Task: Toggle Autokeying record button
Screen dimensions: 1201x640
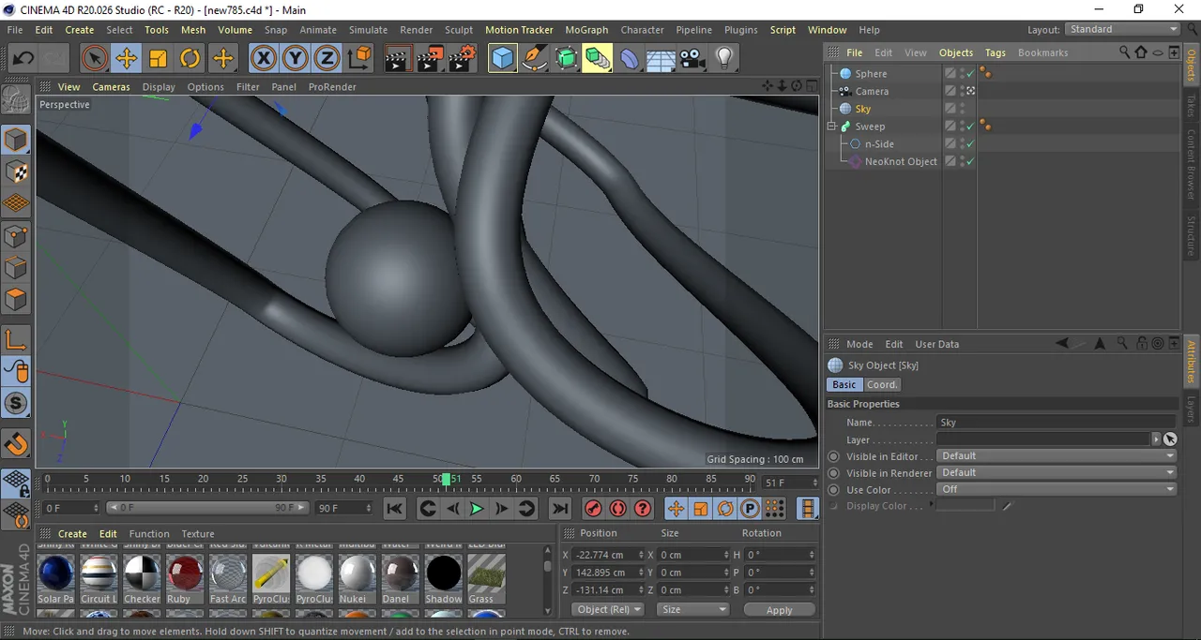Action: point(617,509)
